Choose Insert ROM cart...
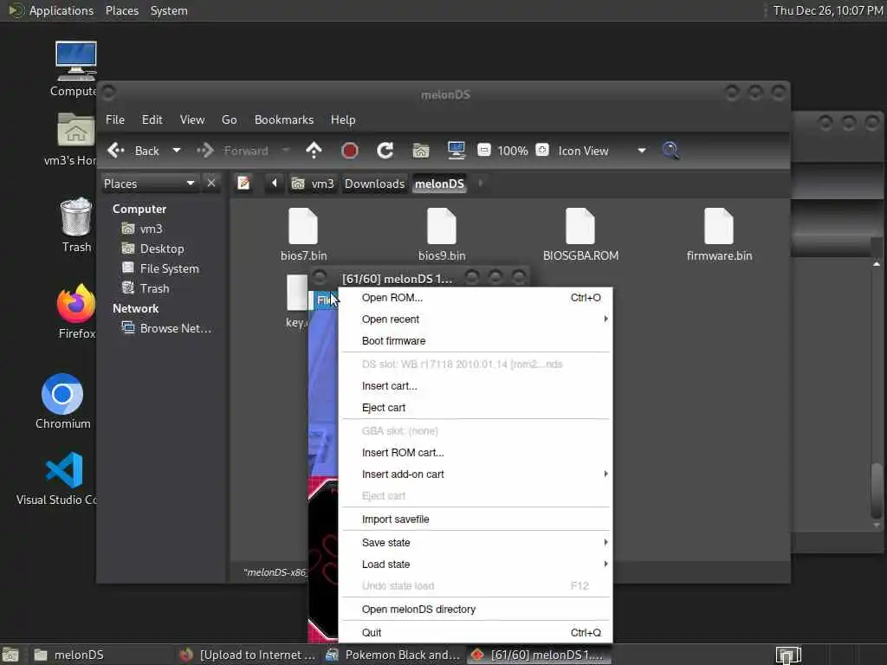 click(476, 452)
